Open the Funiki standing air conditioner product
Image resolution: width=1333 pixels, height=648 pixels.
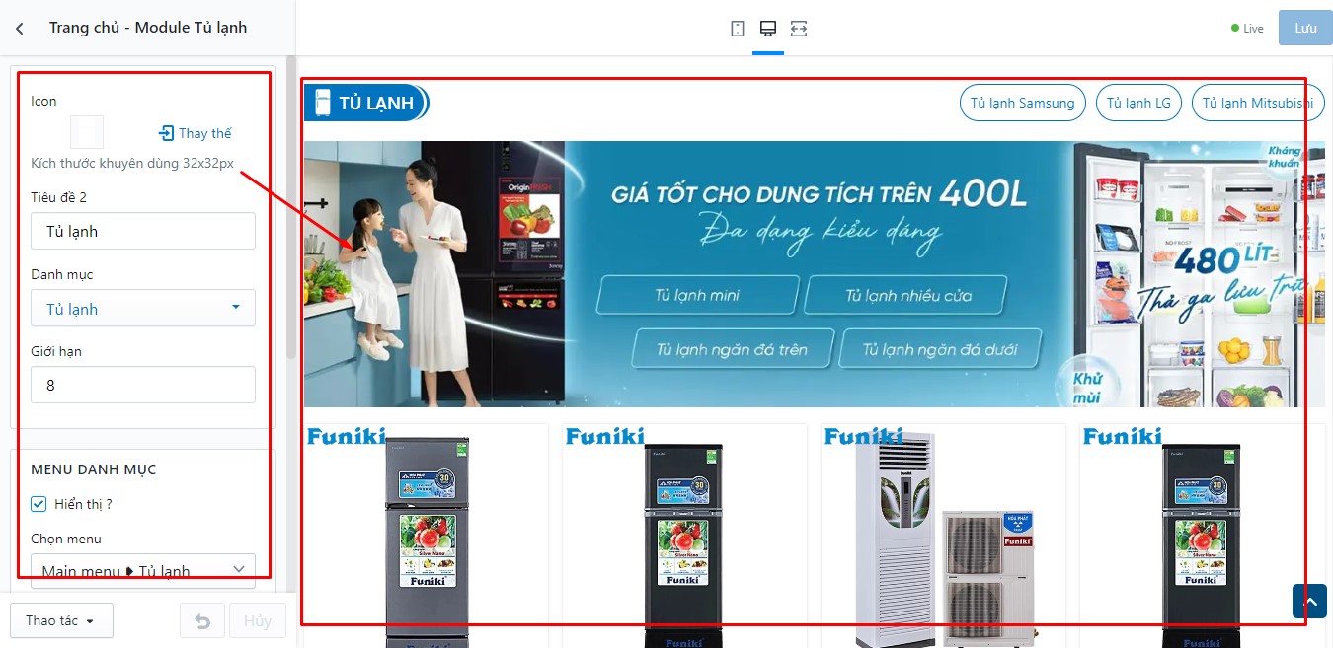tap(943, 536)
